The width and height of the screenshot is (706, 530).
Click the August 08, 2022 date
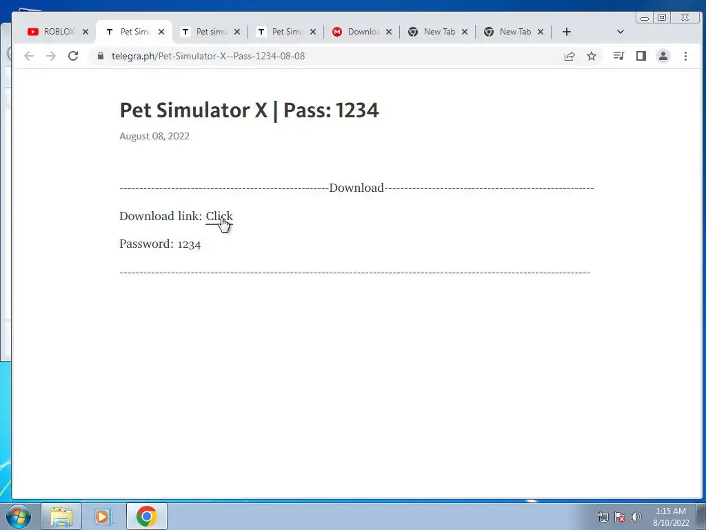point(154,136)
